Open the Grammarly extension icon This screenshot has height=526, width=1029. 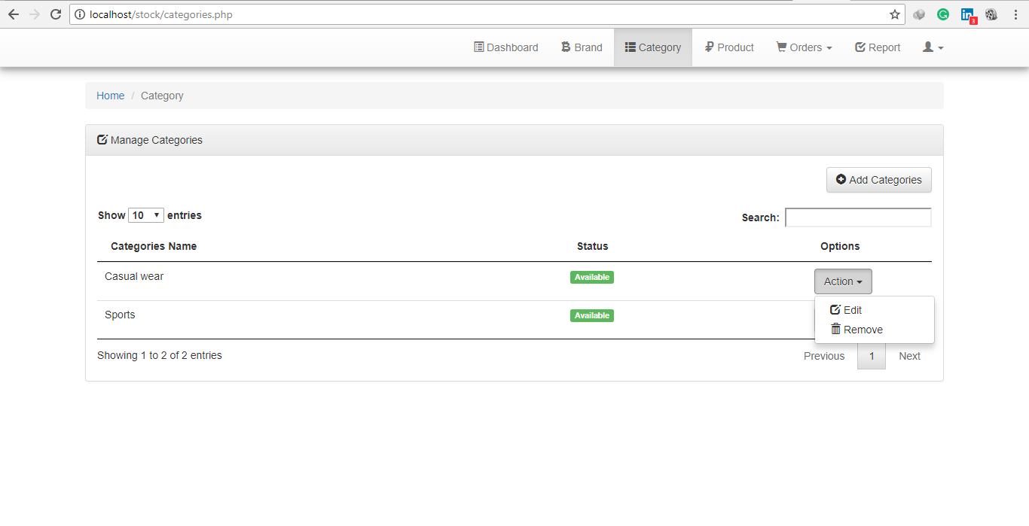pos(943,14)
